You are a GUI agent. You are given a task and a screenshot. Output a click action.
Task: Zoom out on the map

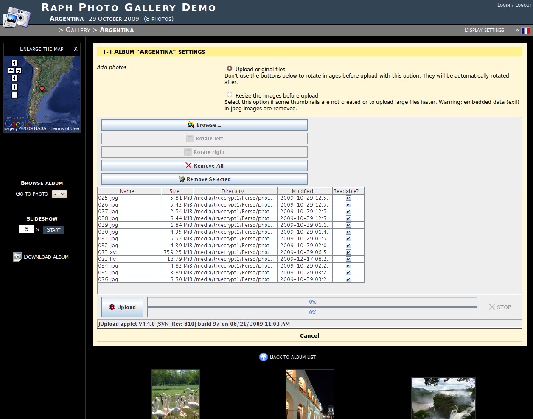[14, 95]
